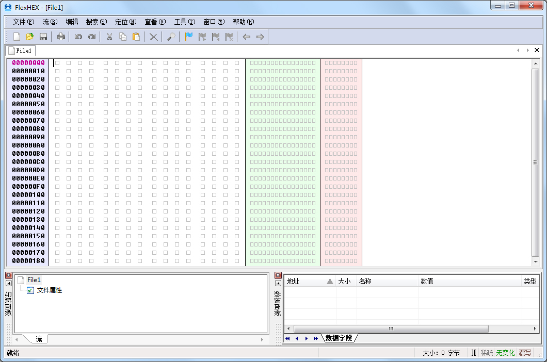Open the 搜索(S) menu
547x362 pixels.
(96, 22)
